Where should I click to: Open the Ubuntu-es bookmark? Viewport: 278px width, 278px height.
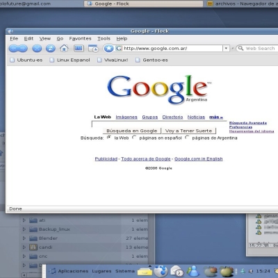[x=26, y=60]
